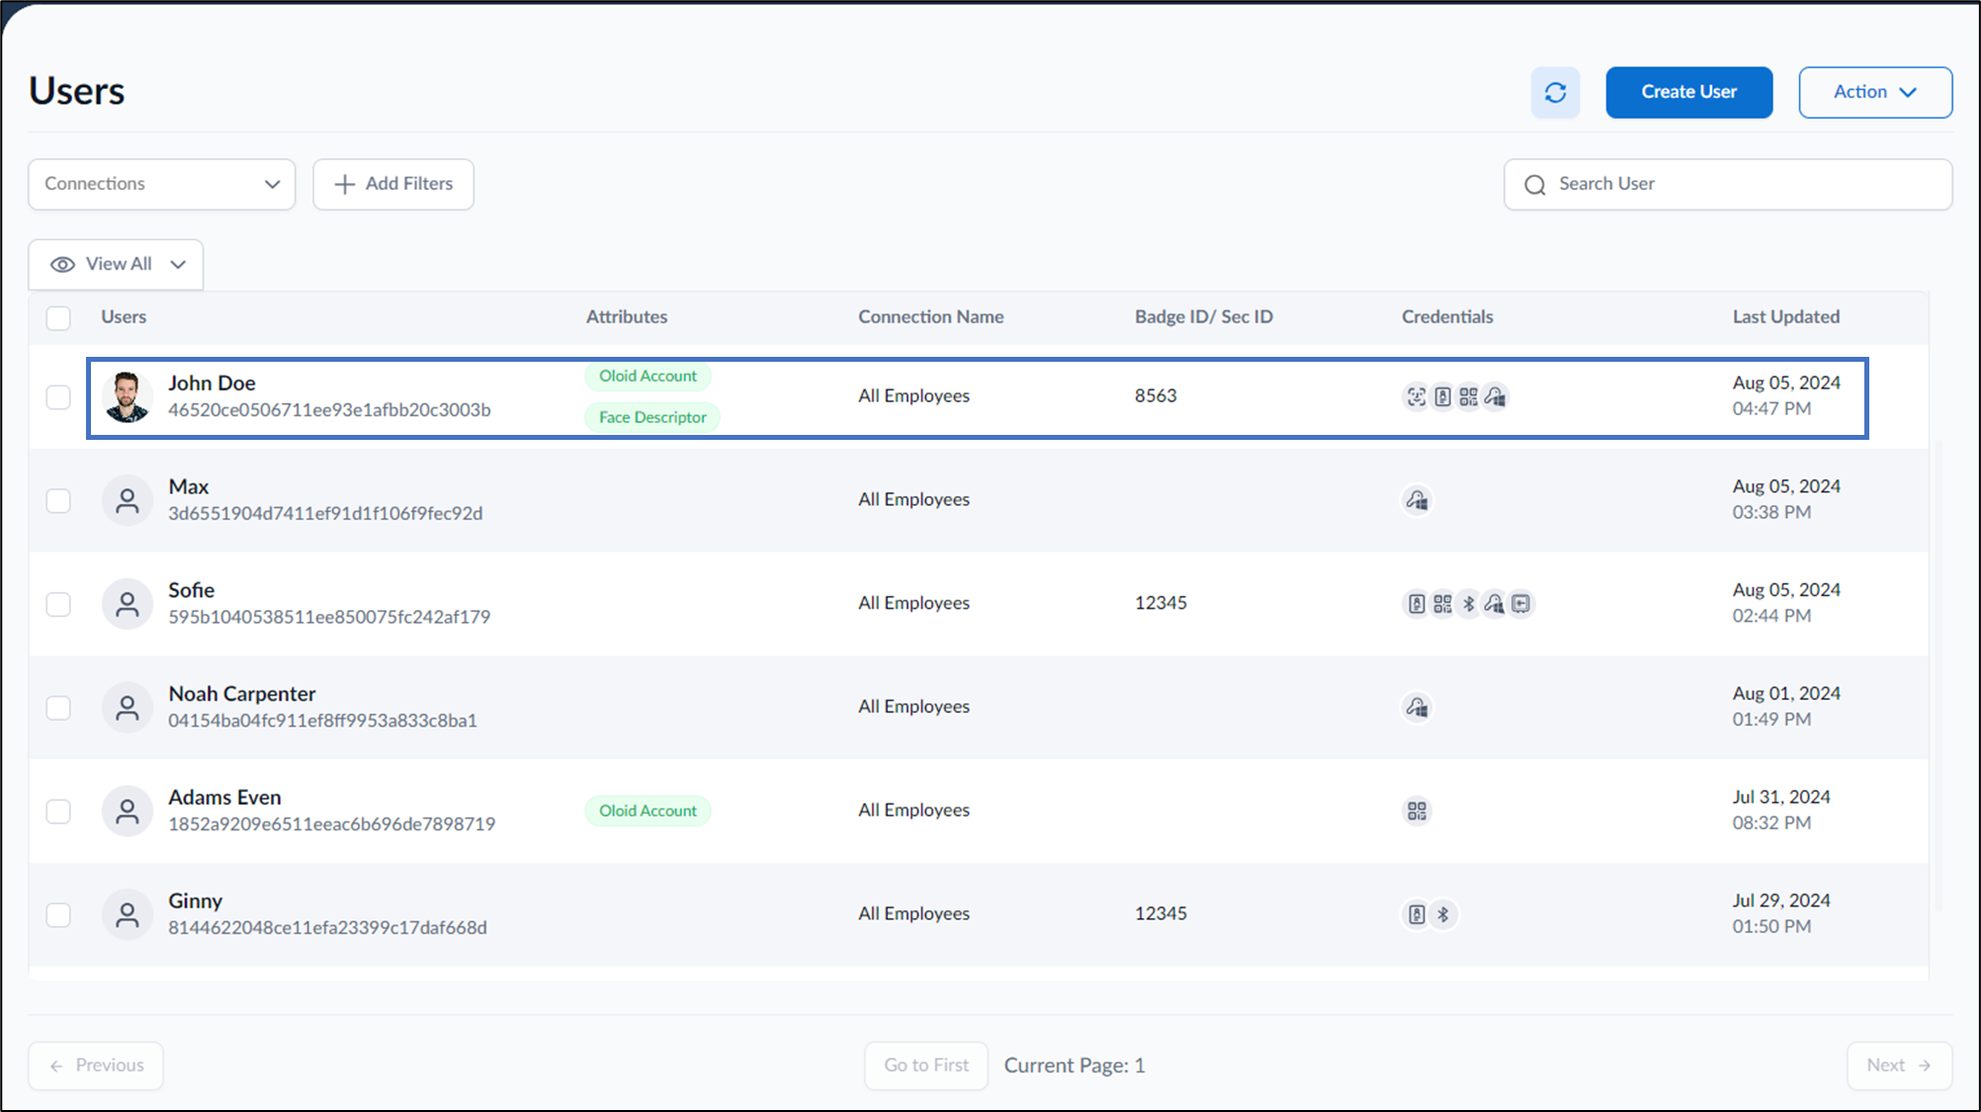The height and width of the screenshot is (1112, 1981).
Task: Open the Sofie user name
Action: click(191, 590)
